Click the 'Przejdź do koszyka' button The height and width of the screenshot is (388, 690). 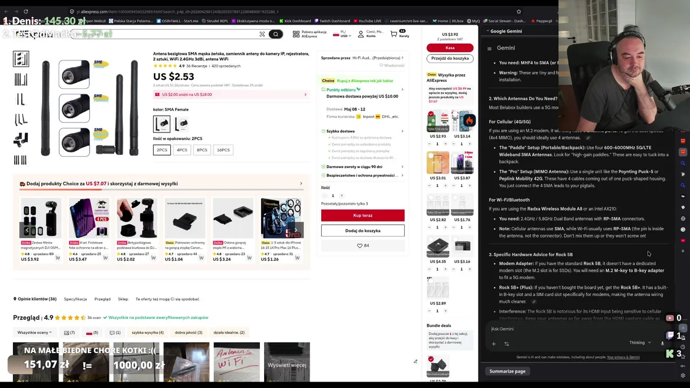[450, 58]
